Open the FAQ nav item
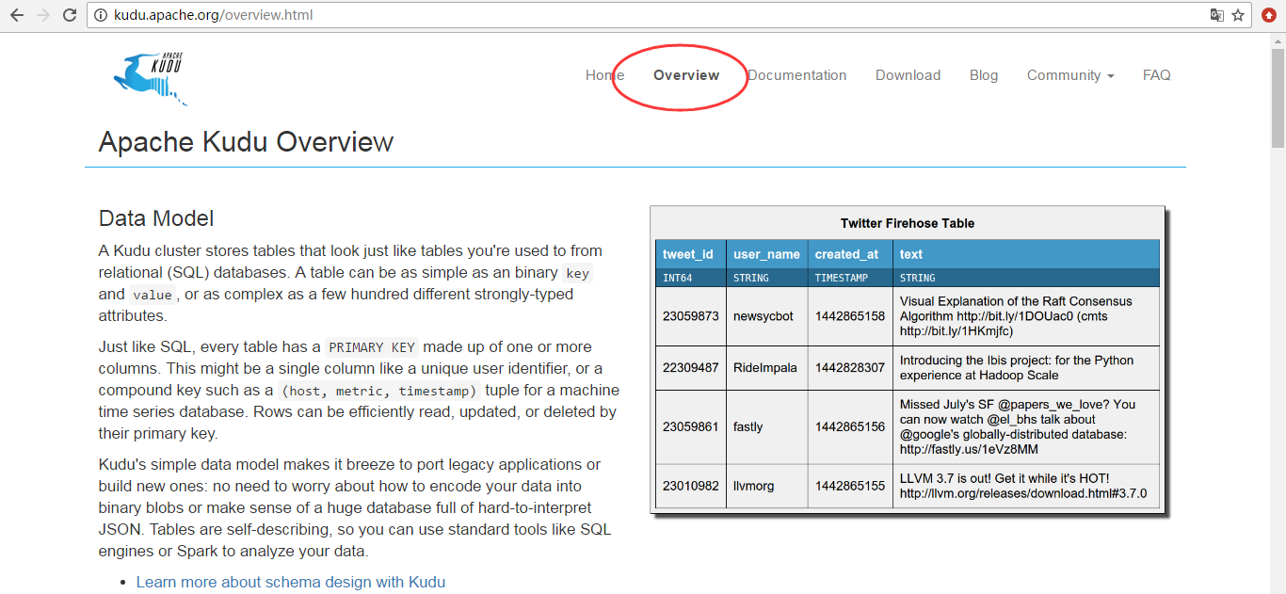1286x594 pixels. coord(1157,75)
